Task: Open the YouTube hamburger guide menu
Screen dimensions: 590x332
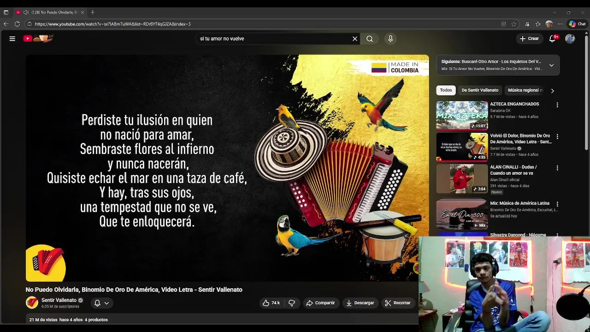Action: (x=12, y=39)
